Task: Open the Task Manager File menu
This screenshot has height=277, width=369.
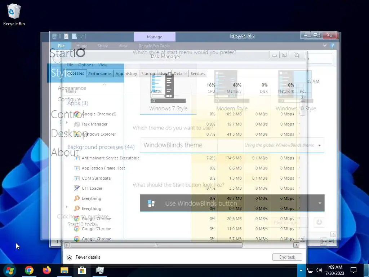Action: pos(70,65)
